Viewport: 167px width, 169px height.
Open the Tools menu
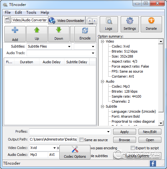click(31, 13)
